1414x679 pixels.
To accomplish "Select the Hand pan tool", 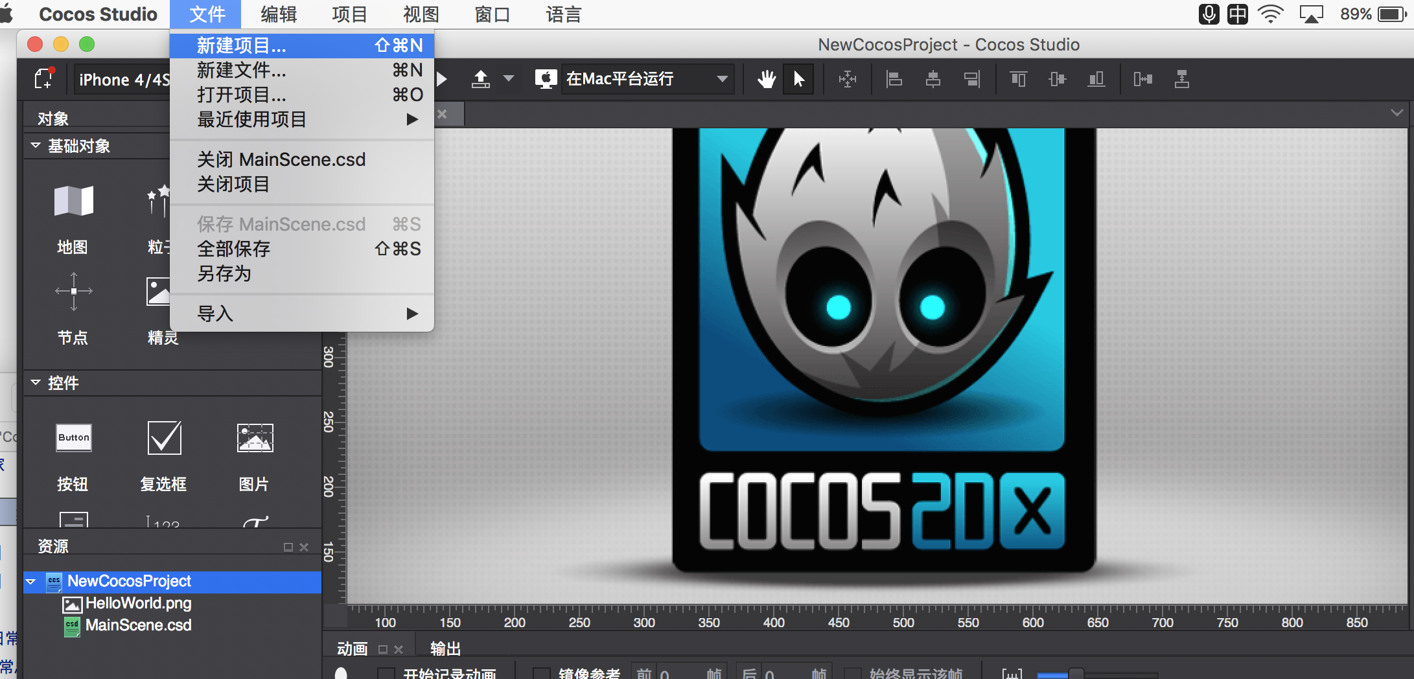I will 767,79.
